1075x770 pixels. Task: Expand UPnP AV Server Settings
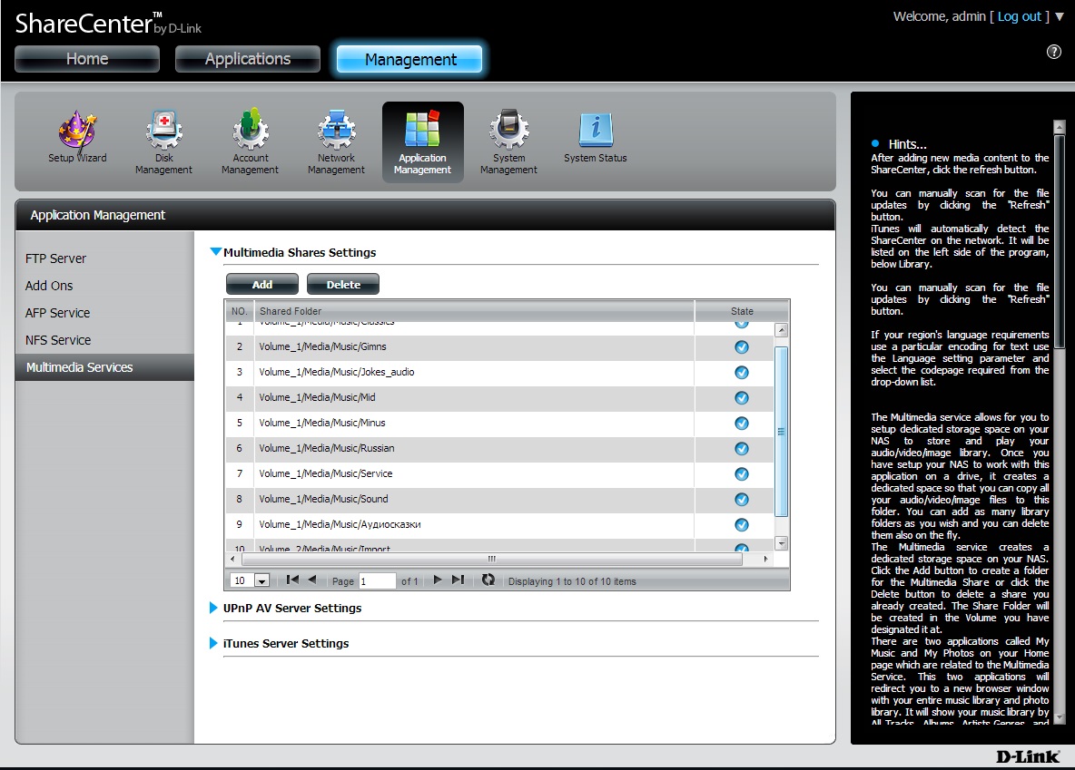point(213,608)
